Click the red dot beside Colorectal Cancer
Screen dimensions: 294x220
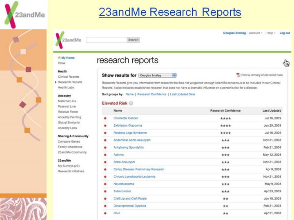[x=105, y=118]
